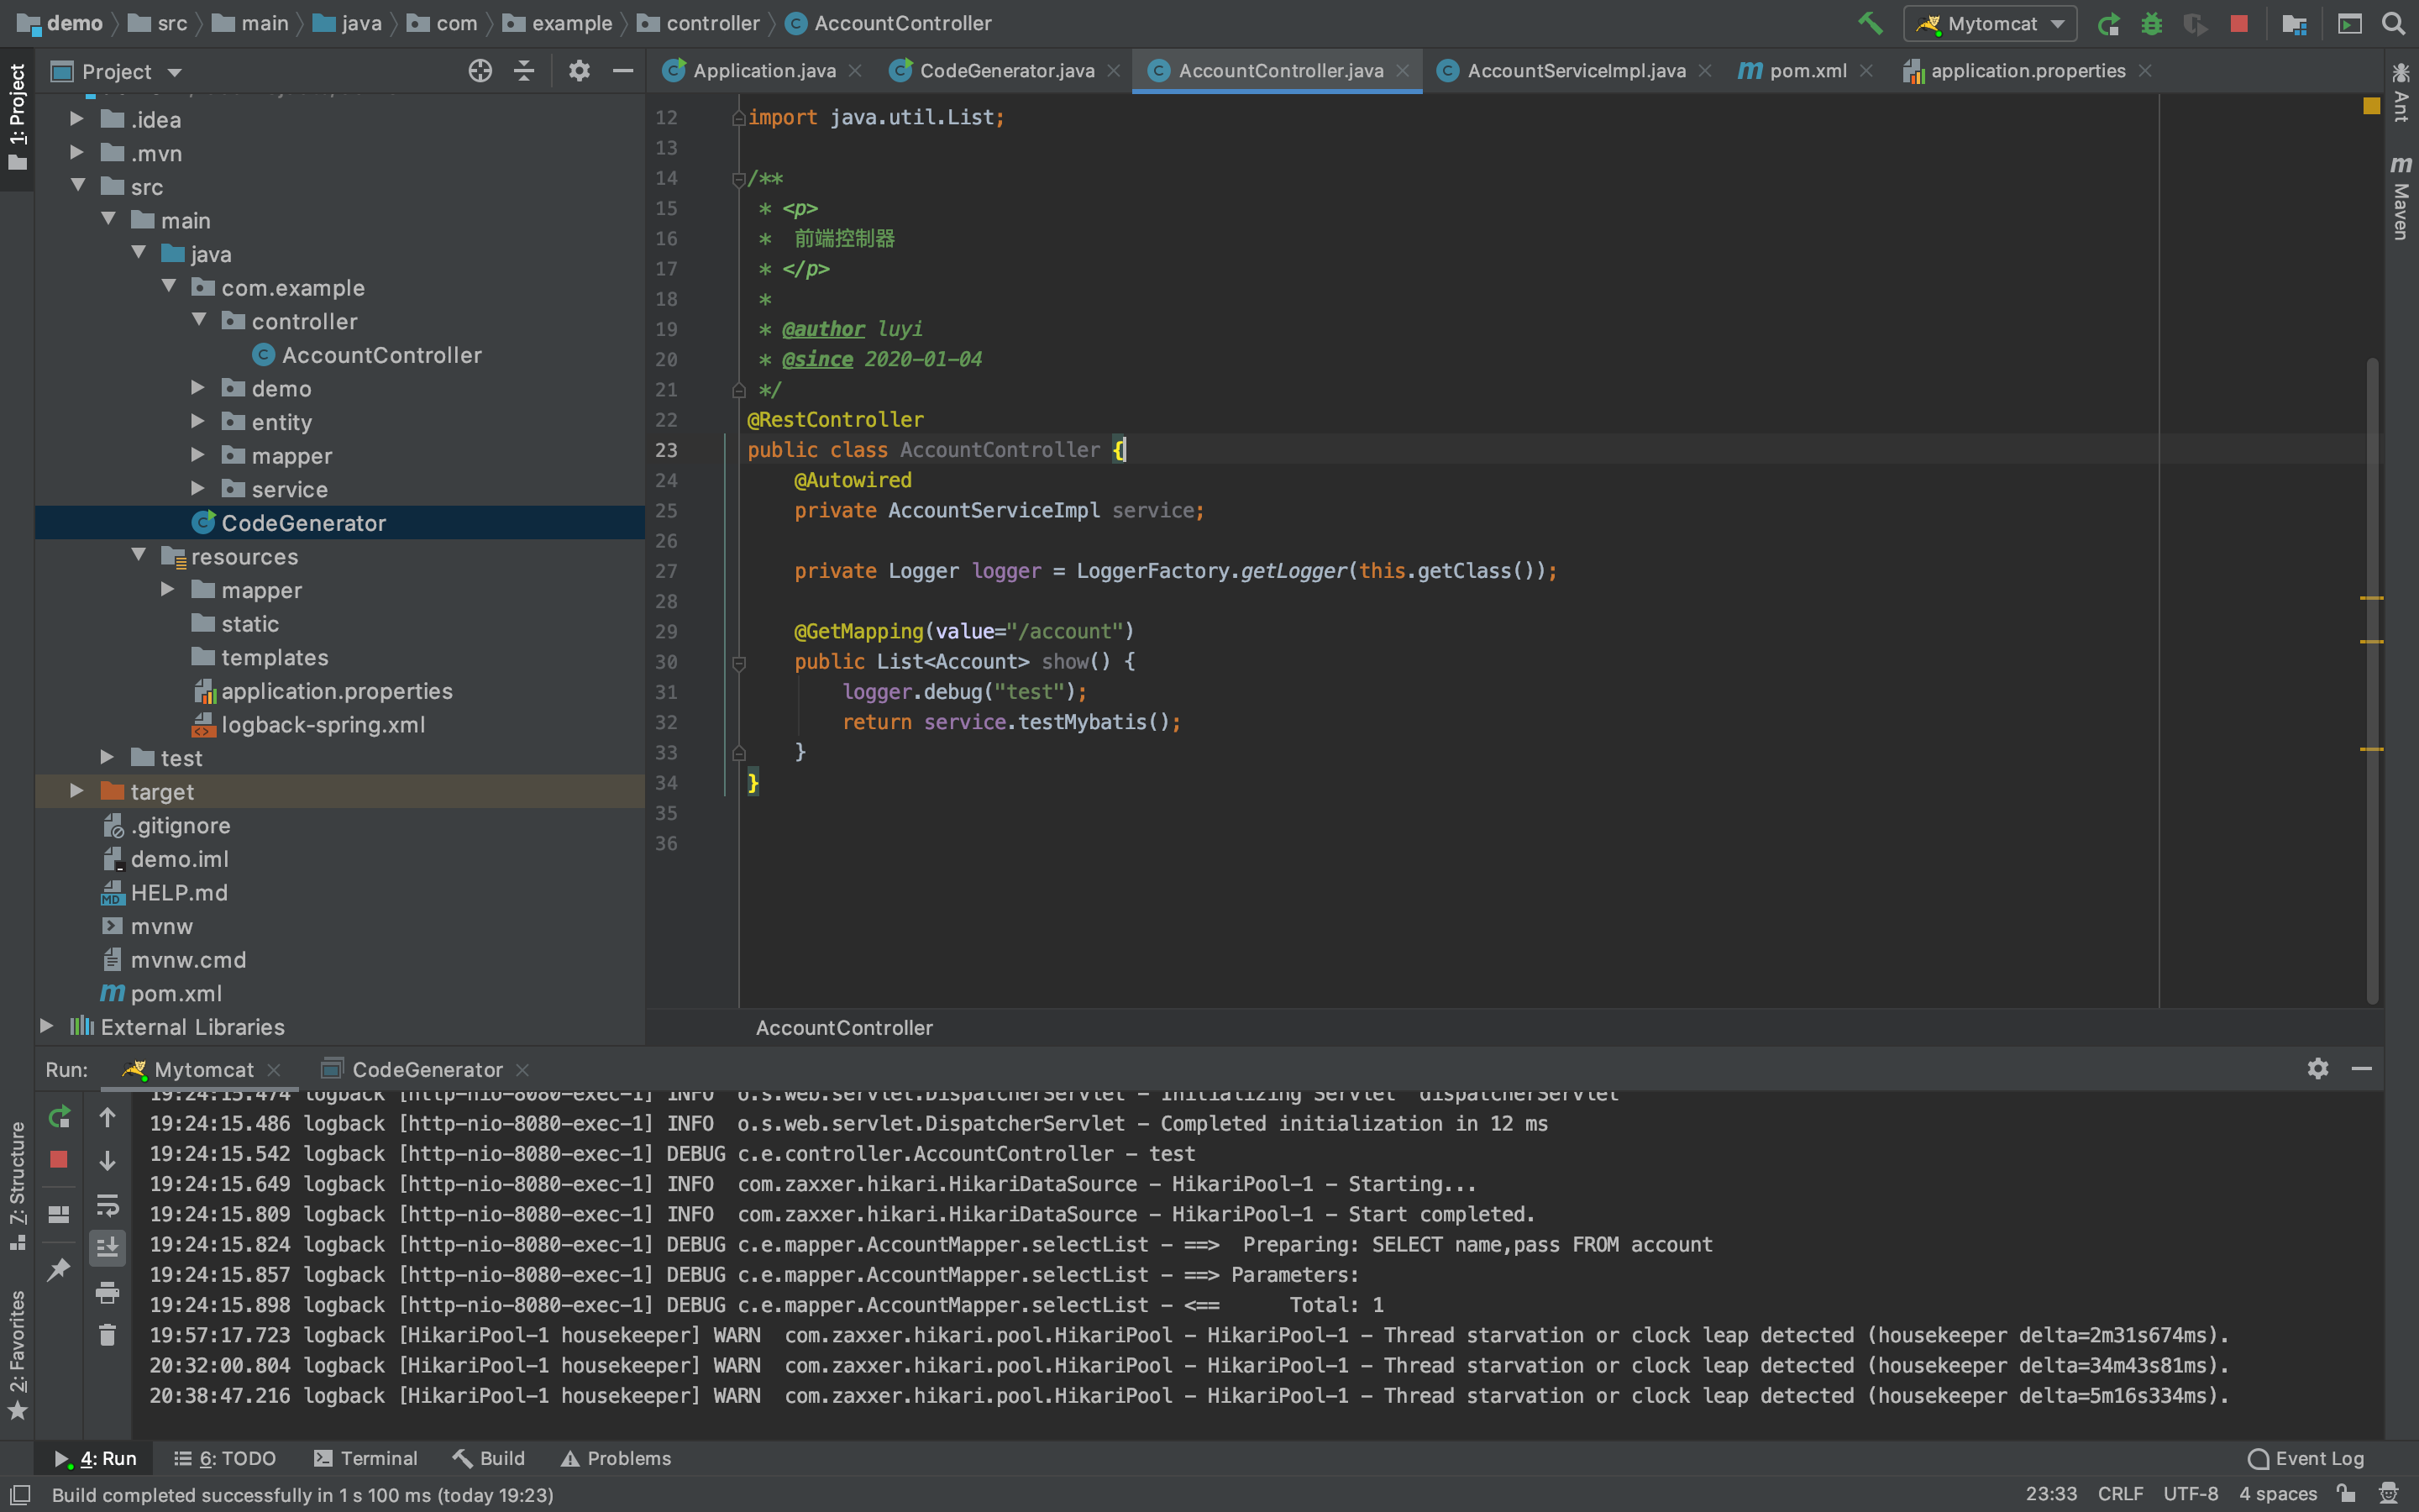The width and height of the screenshot is (2419, 1512).
Task: Click the Build project hammer icon
Action: [1869, 23]
